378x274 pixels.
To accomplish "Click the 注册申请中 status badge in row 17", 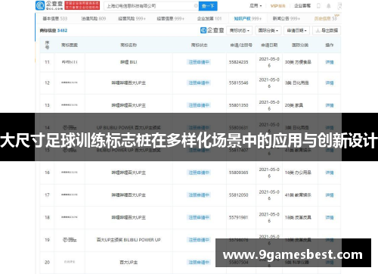I will coord(199,195).
